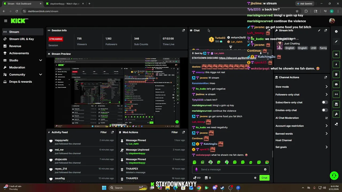Click the purple microphone icon in message box
Viewport: 342px width, 192px height.
point(196,169)
